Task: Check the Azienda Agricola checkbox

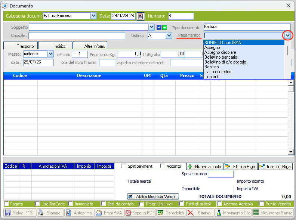Action: [219, 204]
